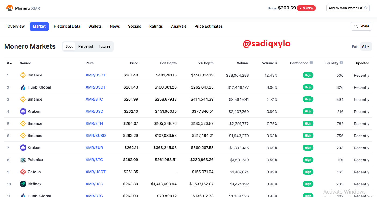Image resolution: width=377 pixels, height=197 pixels.
Task: Click the Huobi Global logo in row 2
Action: click(x=23, y=87)
